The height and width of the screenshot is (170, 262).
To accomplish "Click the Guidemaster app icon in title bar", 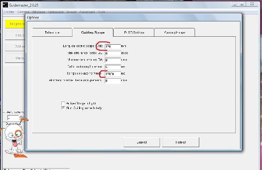I will point(5,5).
